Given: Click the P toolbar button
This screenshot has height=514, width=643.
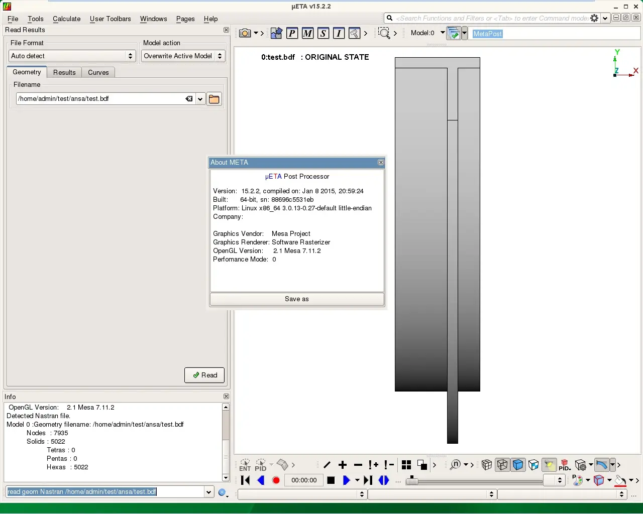Looking at the screenshot, I should [x=292, y=33].
